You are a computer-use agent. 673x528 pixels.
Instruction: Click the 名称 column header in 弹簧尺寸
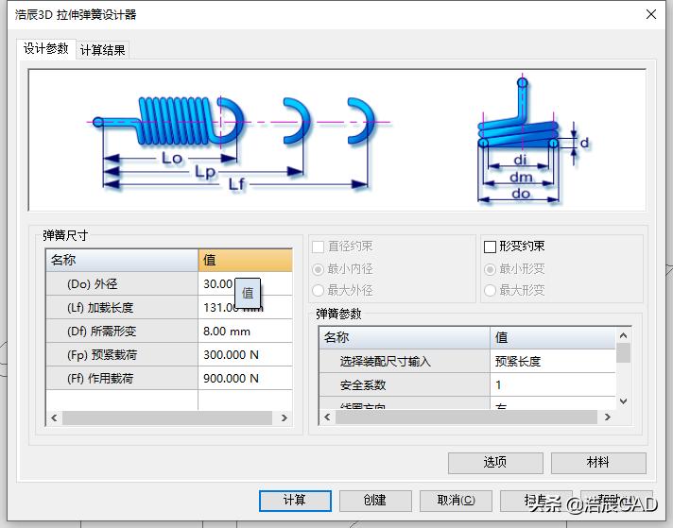pyautogui.click(x=122, y=260)
